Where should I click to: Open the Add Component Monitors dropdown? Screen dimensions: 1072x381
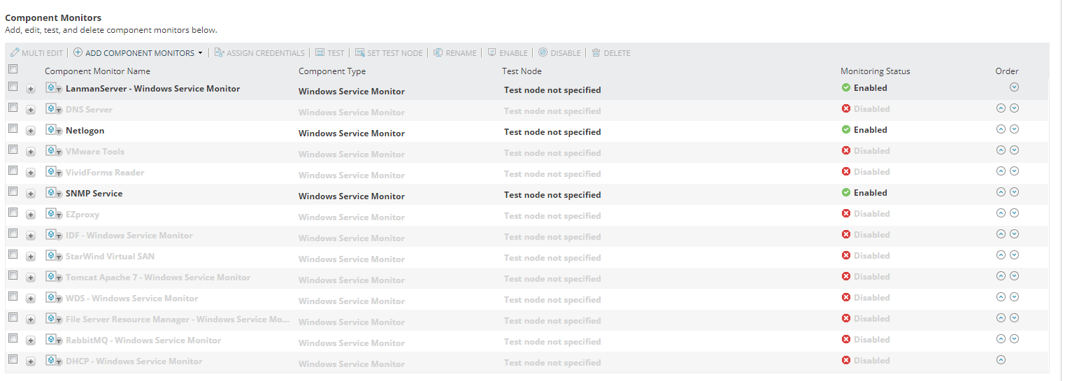click(138, 53)
